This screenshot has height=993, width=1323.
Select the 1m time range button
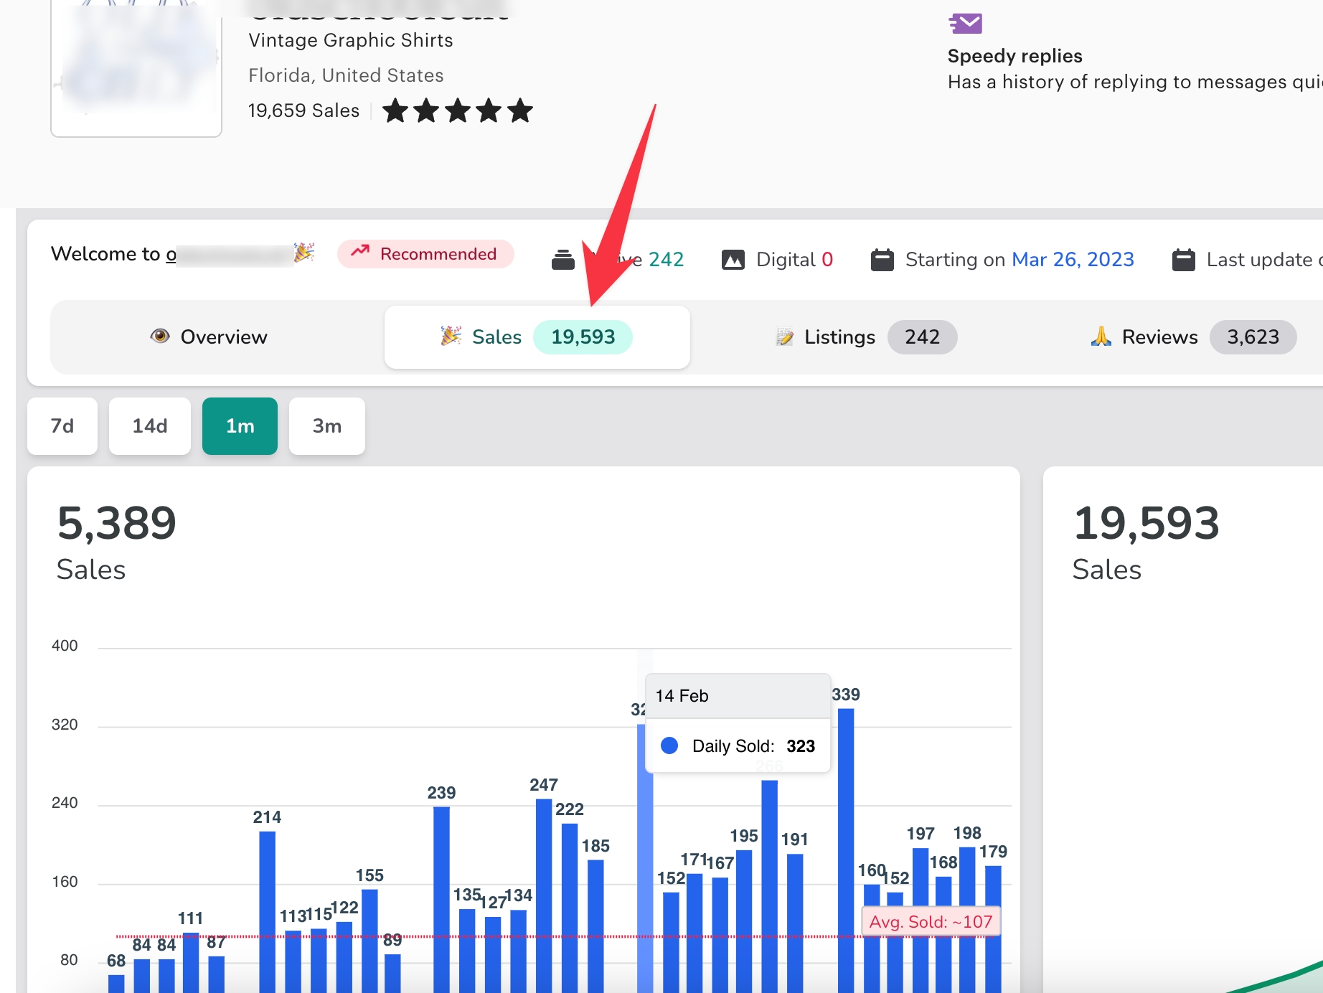(240, 426)
